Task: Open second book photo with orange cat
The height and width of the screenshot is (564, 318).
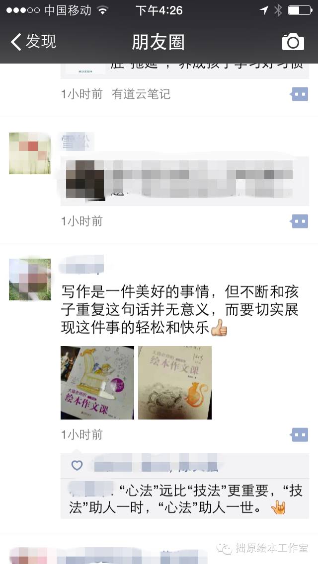Action: tap(175, 383)
